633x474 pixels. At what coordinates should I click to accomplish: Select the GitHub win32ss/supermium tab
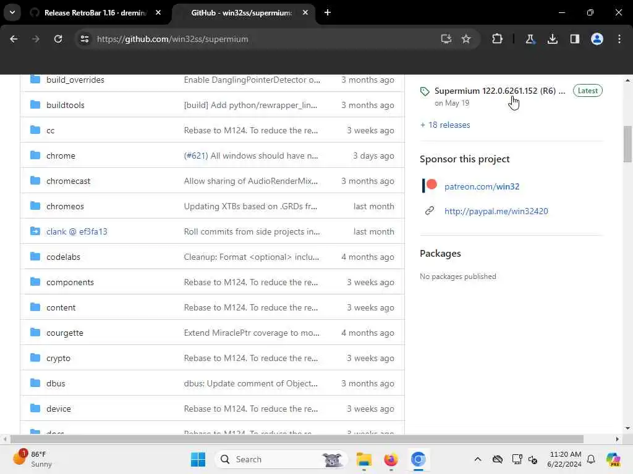pos(242,13)
